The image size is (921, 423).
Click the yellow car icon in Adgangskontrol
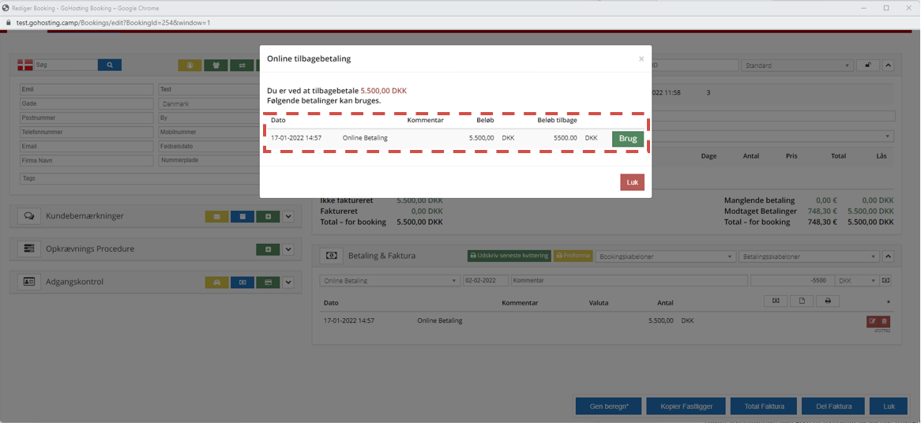(x=216, y=283)
